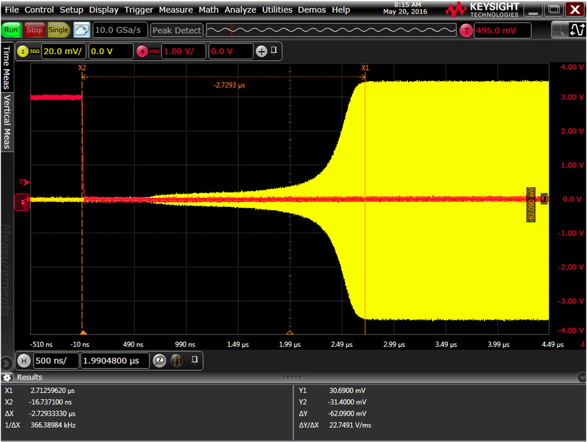The width and height of the screenshot is (587, 442).
Task: Open the Peak Detect acquisition mode
Action: coord(176,30)
